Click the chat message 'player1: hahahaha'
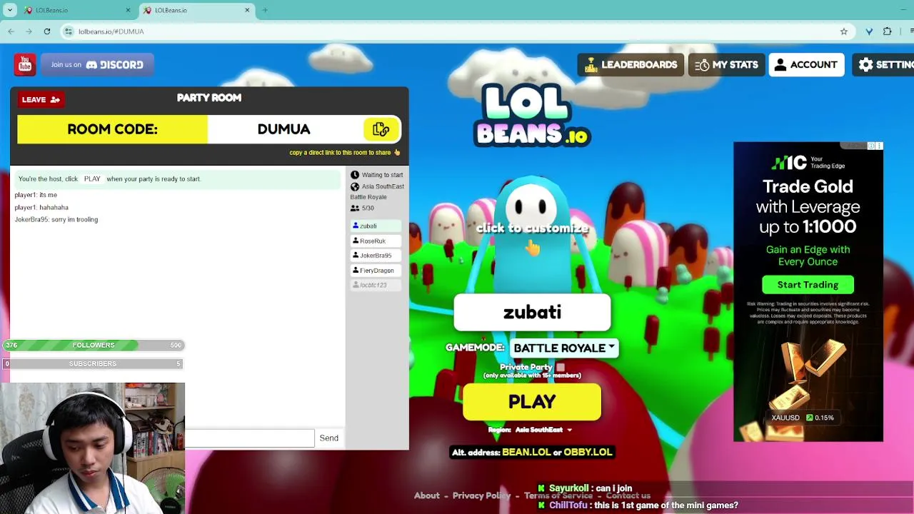914x514 pixels. tap(41, 208)
